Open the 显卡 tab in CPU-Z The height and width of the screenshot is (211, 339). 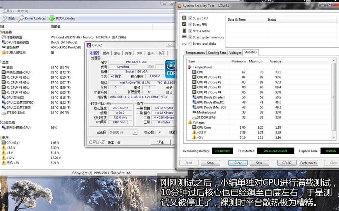tap(151, 53)
